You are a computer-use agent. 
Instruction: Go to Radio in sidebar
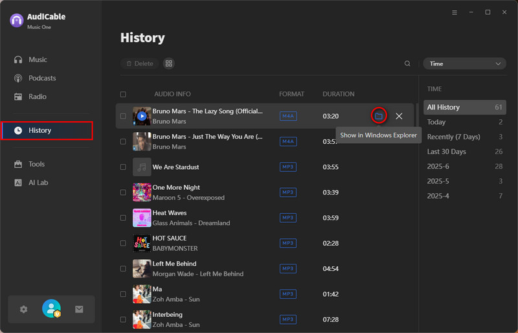(38, 97)
